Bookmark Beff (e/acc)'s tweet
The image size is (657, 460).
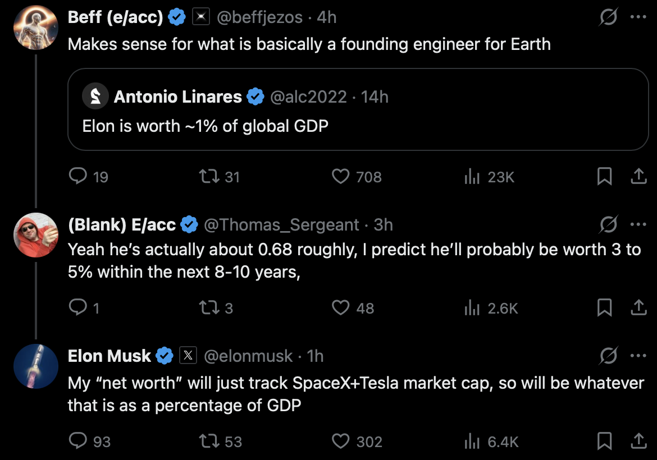point(604,177)
